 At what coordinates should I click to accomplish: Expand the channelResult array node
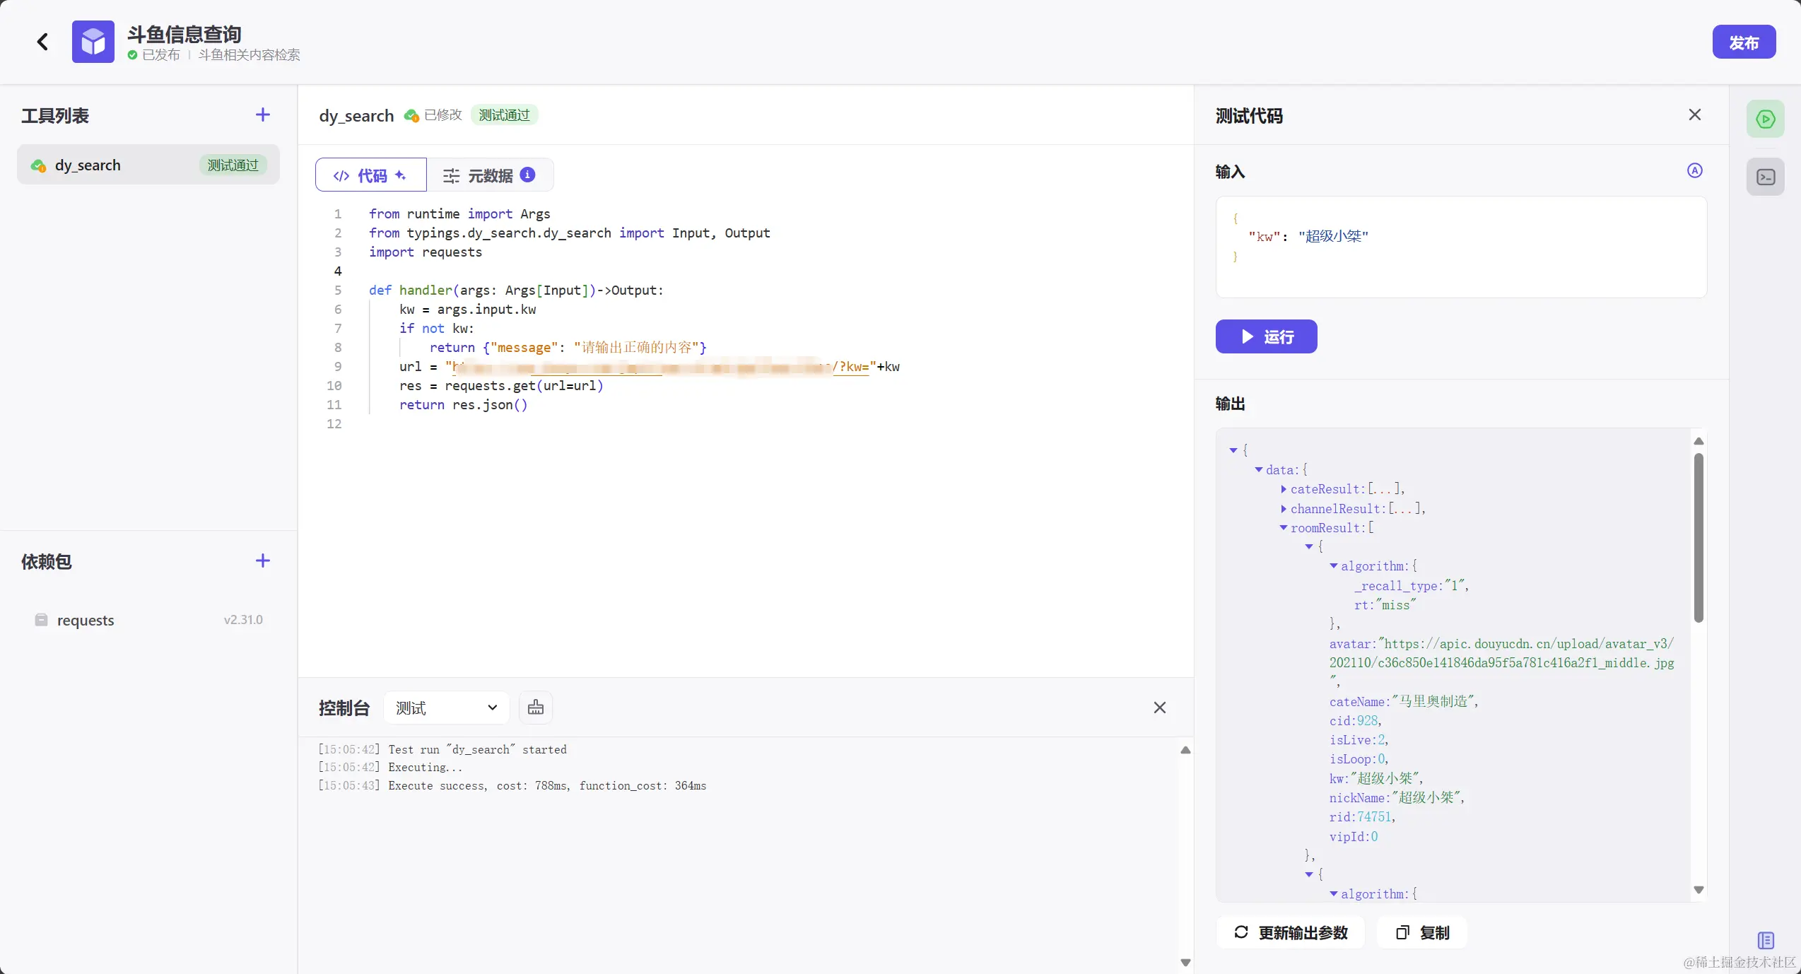click(1283, 509)
